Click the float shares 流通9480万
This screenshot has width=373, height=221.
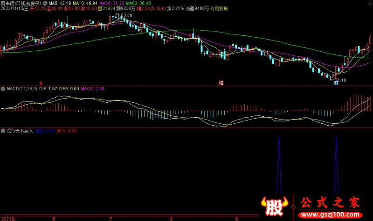pyautogui.click(x=197, y=8)
